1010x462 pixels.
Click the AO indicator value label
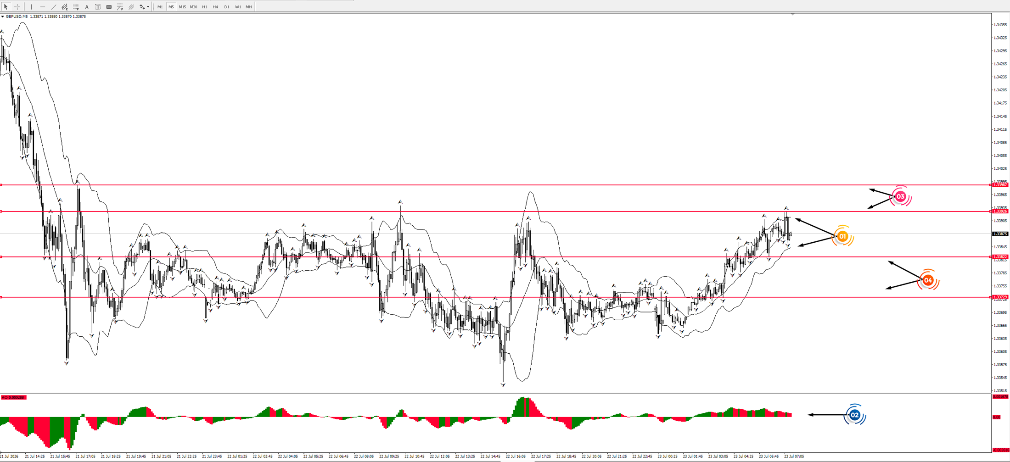pyautogui.click(x=14, y=397)
